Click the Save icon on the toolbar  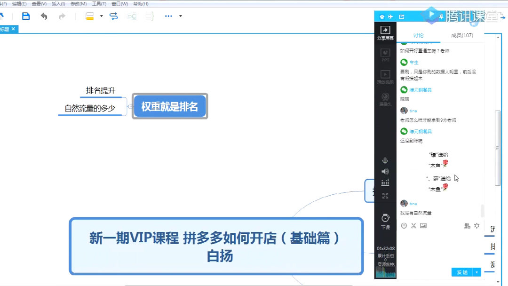pyautogui.click(x=26, y=16)
